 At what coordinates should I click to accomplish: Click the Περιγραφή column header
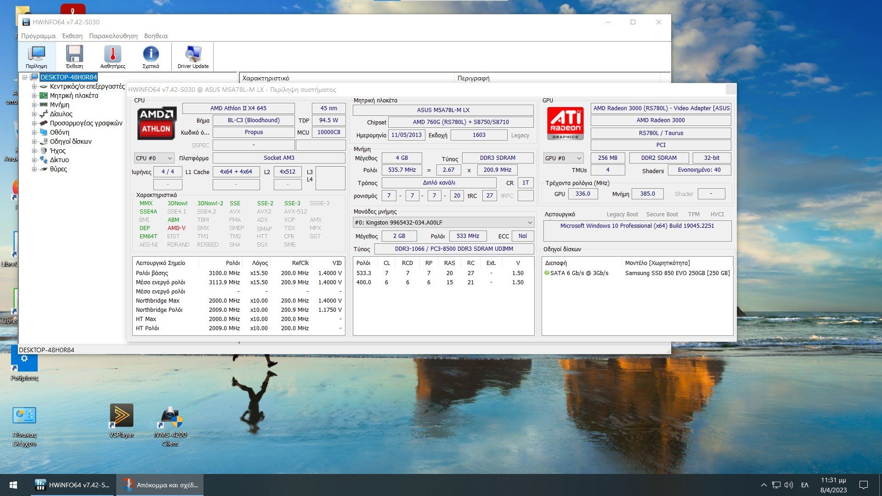(557, 78)
